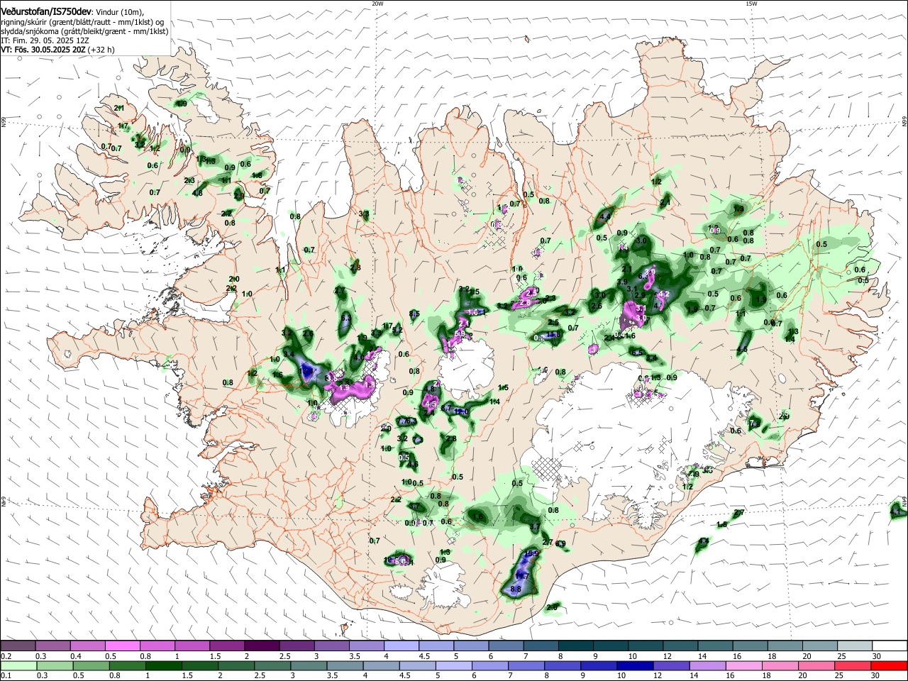
Task: Pick the grey-purple snow swatch at 0.2
Action: point(18,646)
